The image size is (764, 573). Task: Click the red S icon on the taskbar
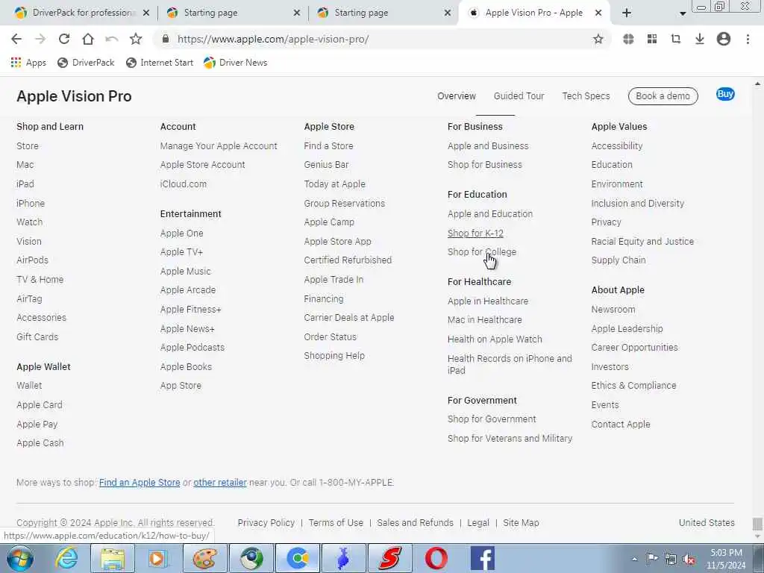[389, 558]
